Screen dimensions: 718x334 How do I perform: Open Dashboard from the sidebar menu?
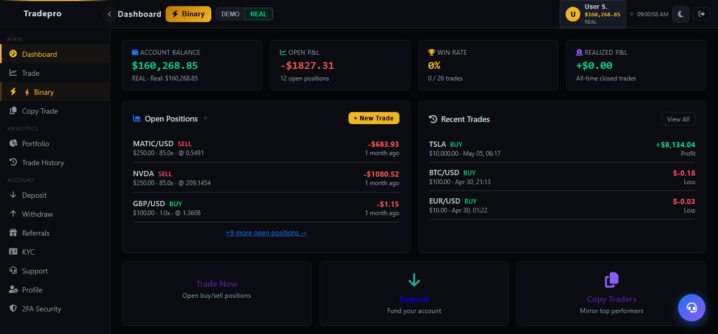(55, 54)
